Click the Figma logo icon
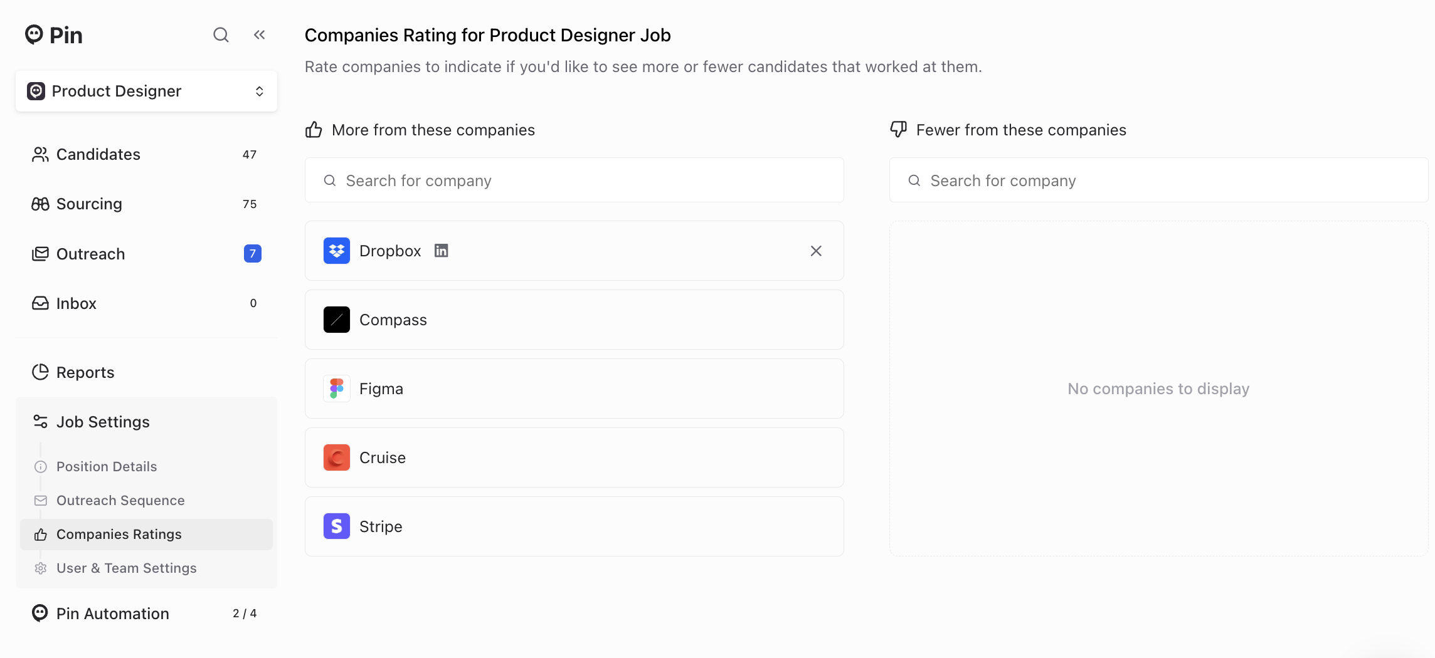The image size is (1435, 658). pos(337,389)
